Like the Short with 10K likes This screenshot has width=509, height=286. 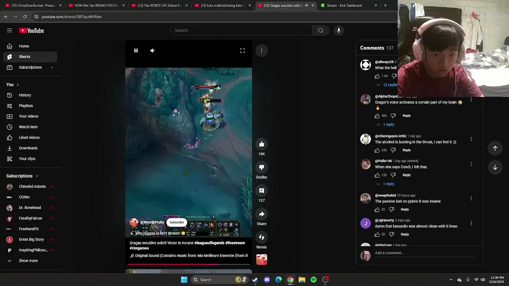click(262, 144)
